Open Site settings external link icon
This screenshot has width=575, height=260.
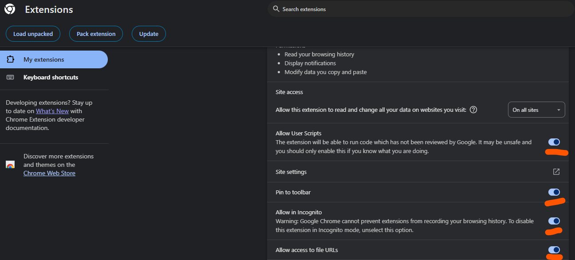[x=556, y=172]
